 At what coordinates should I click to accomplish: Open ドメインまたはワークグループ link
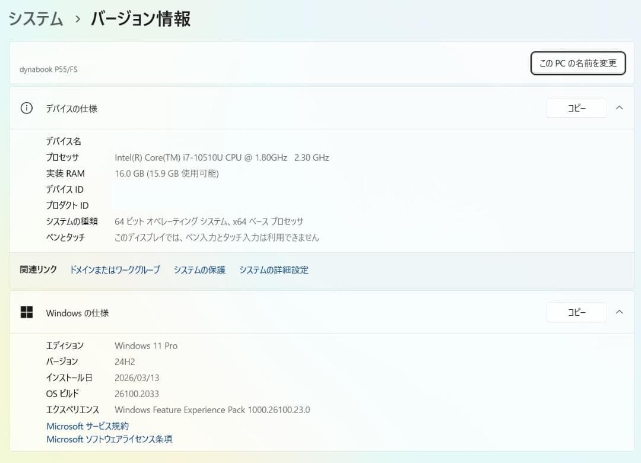pyautogui.click(x=115, y=270)
